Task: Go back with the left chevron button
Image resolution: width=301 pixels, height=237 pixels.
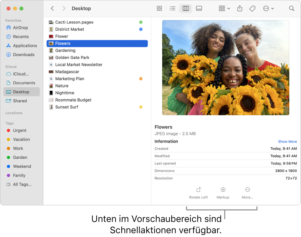Action: [52, 8]
